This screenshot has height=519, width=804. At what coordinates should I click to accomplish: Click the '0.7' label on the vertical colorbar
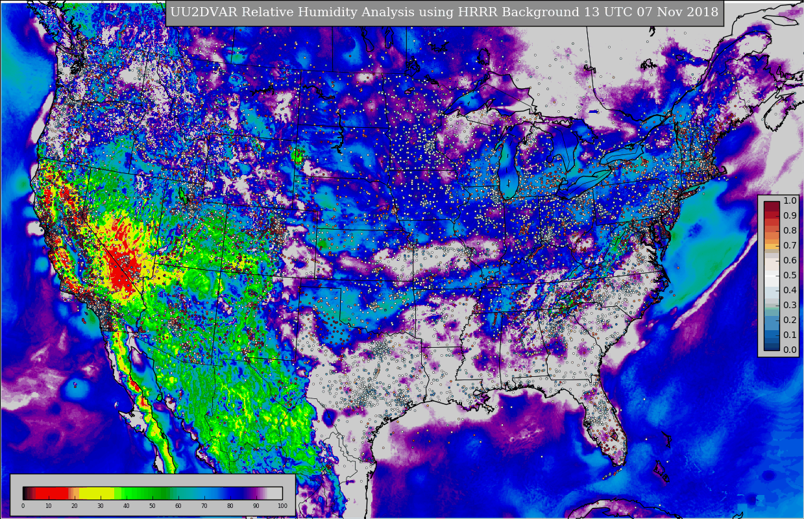coord(790,245)
